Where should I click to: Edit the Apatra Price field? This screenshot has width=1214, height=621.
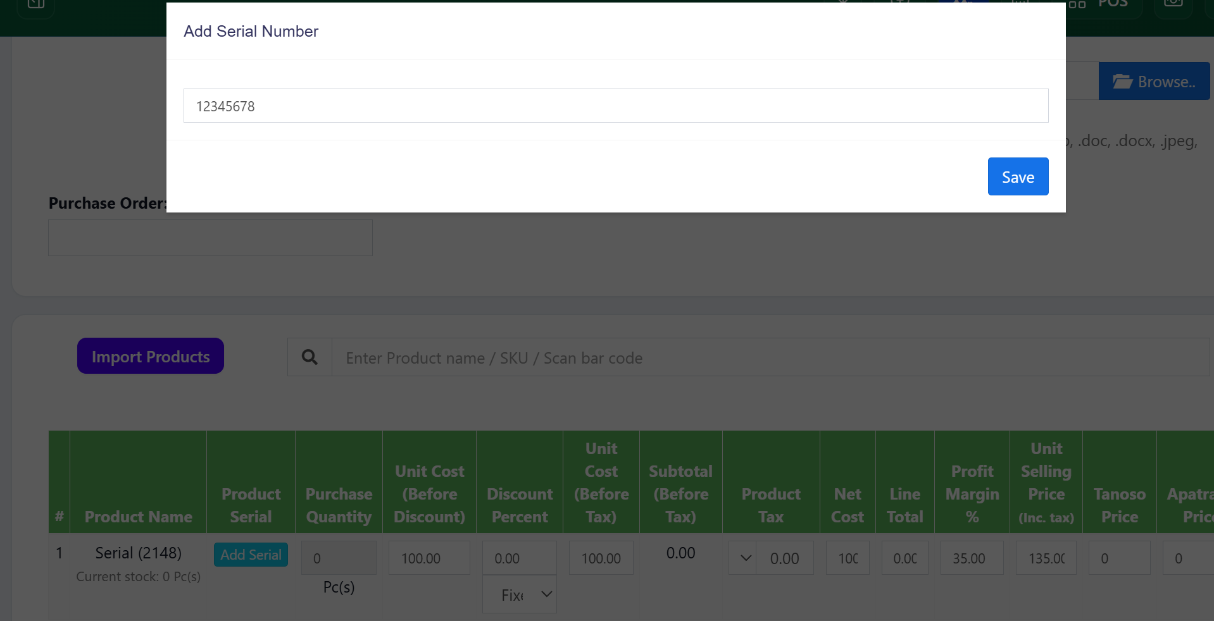1188,558
